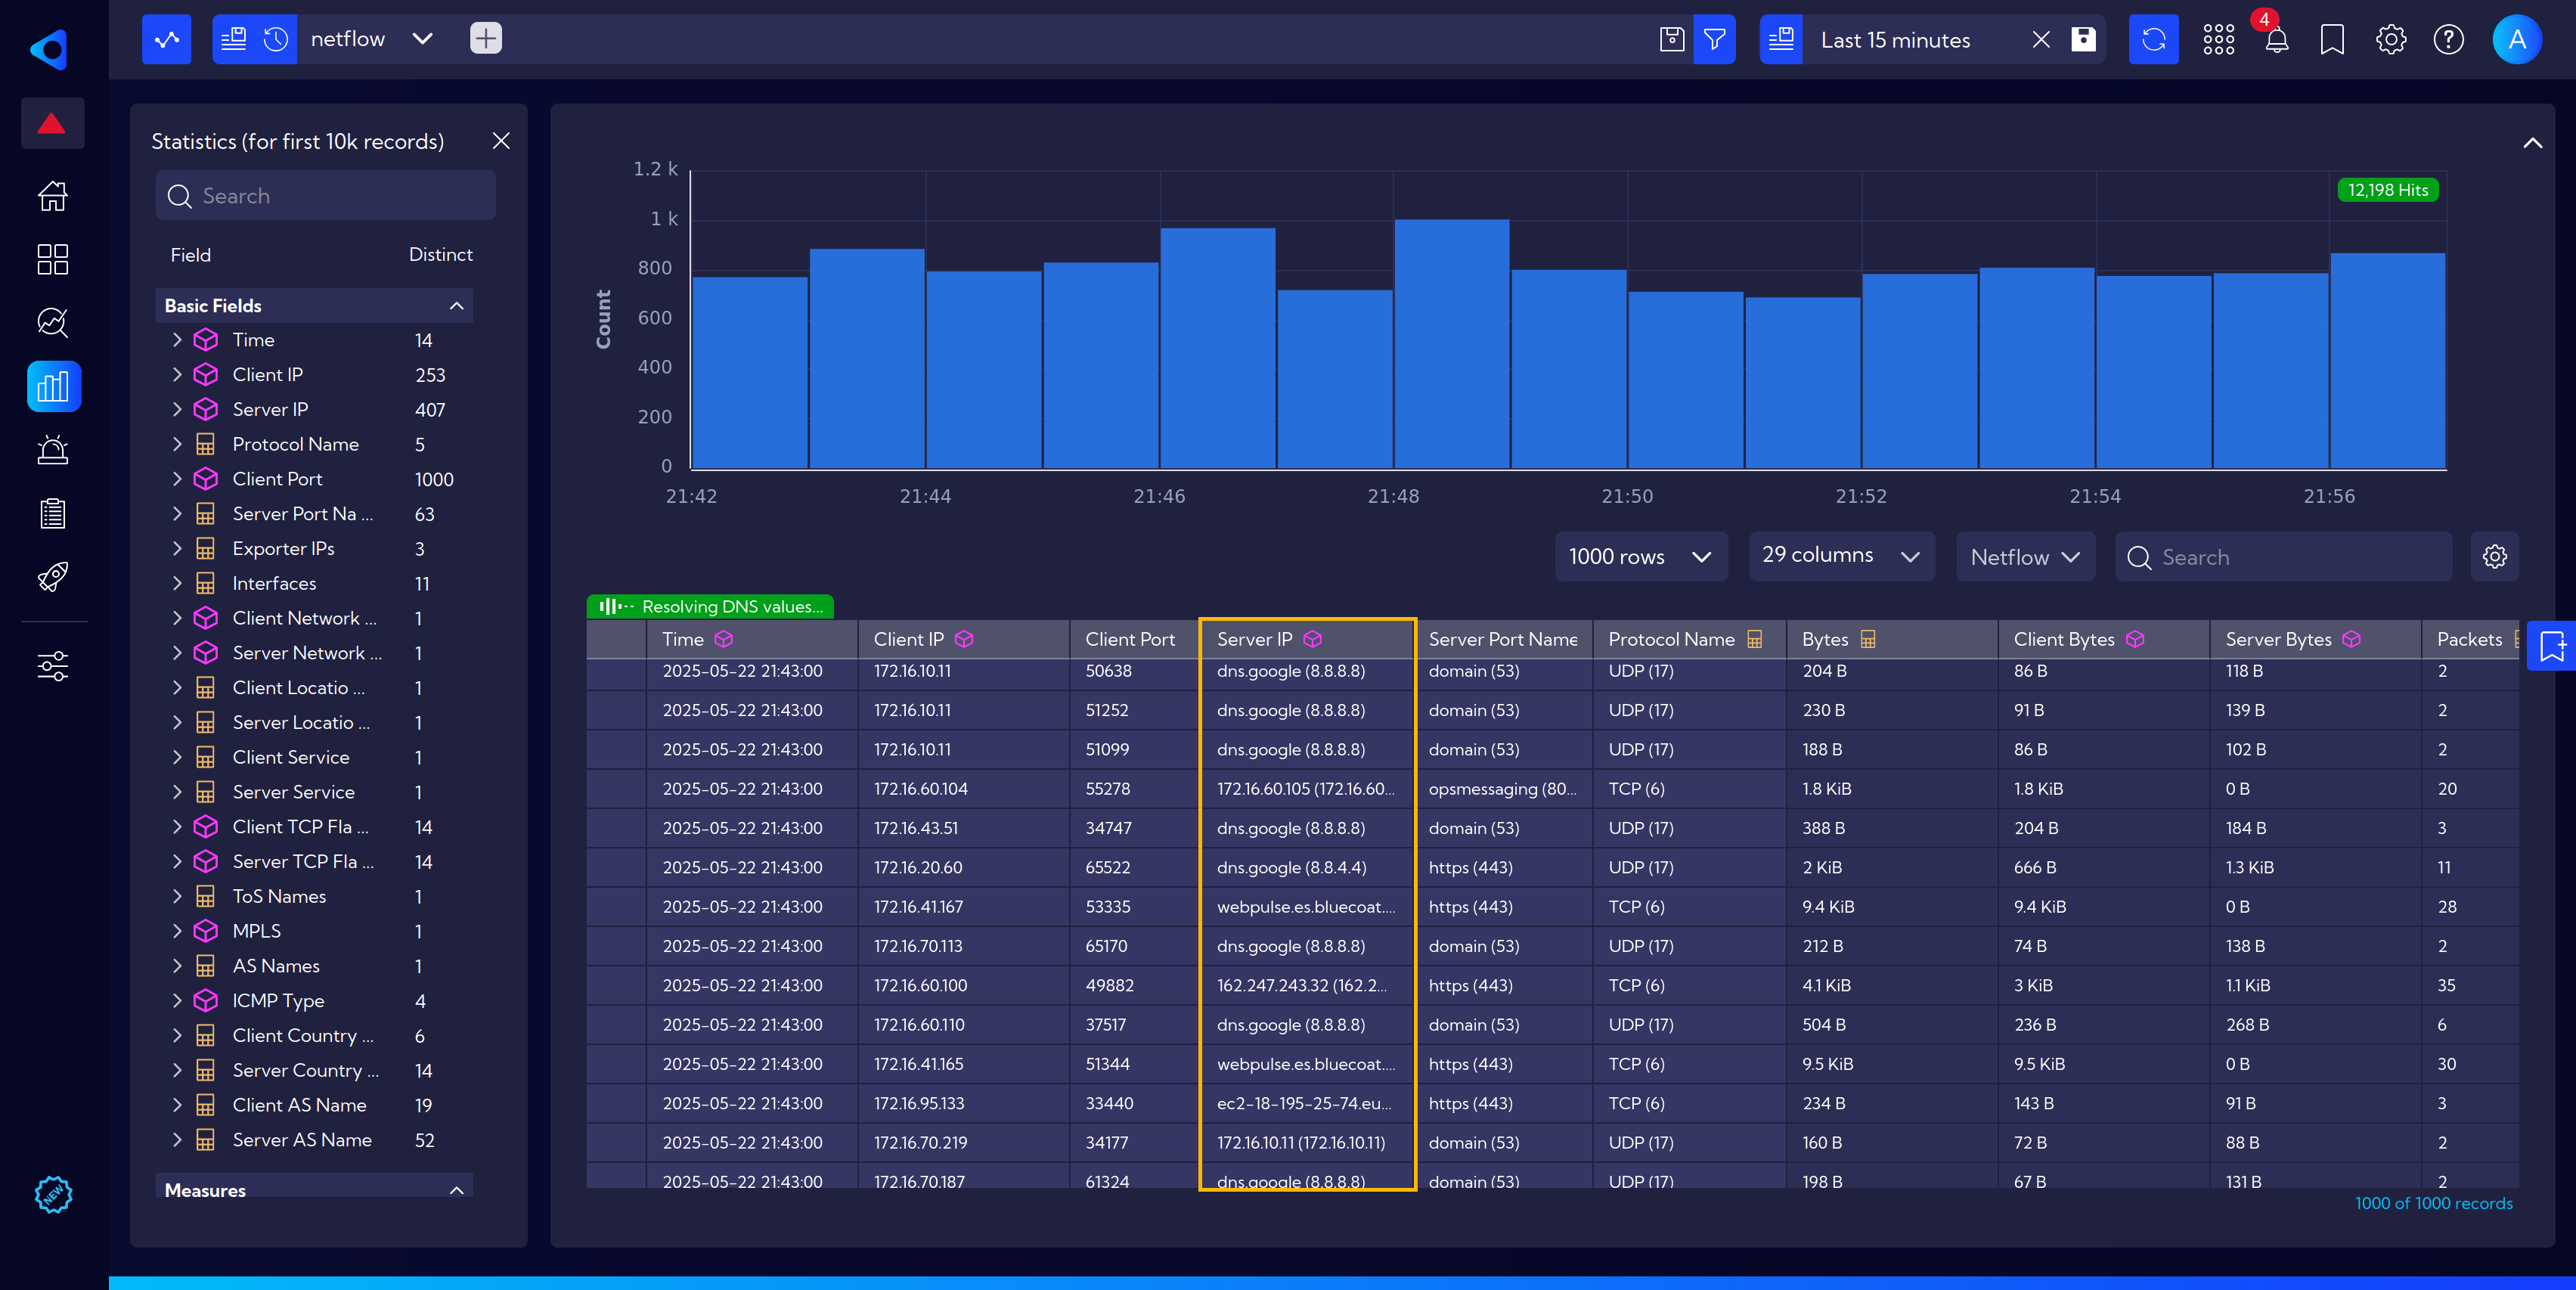Collapse the histogram chart panel
2576x1290 pixels.
[2532, 143]
